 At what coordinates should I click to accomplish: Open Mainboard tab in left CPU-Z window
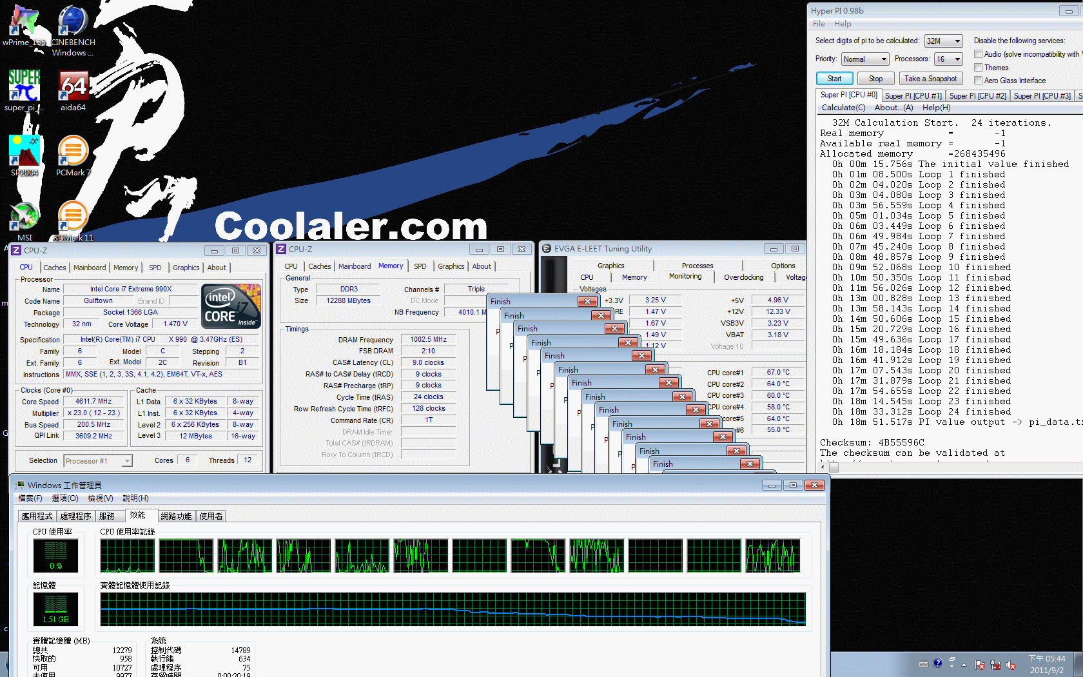coord(90,268)
